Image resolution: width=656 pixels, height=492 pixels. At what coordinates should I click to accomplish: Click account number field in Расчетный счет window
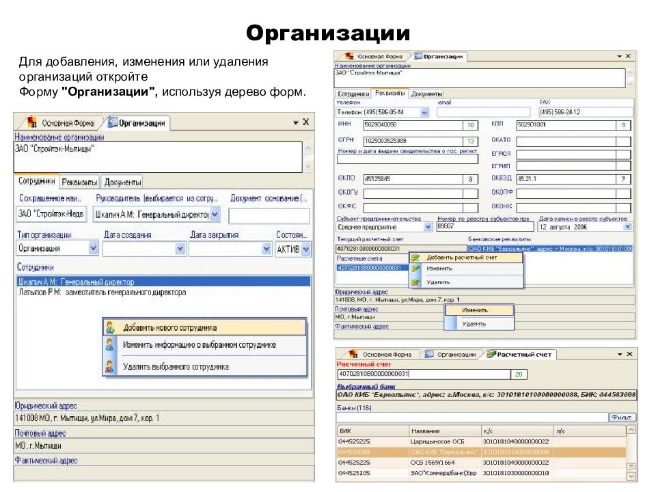(424, 374)
